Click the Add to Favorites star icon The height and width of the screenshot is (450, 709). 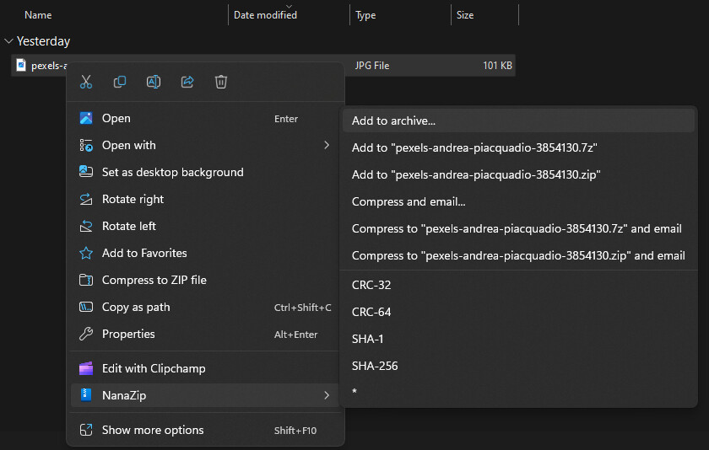coord(86,253)
